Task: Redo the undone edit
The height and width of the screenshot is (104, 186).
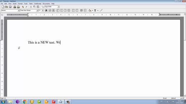Action: pos(26,7)
